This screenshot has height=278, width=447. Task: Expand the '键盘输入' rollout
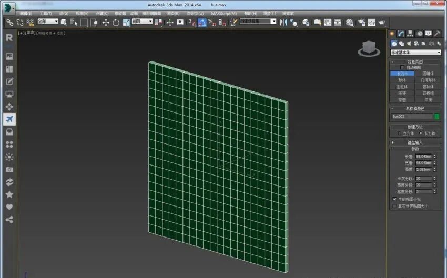coord(415,142)
